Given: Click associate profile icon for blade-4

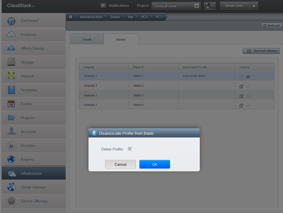Looking at the screenshot, I should point(241,106).
